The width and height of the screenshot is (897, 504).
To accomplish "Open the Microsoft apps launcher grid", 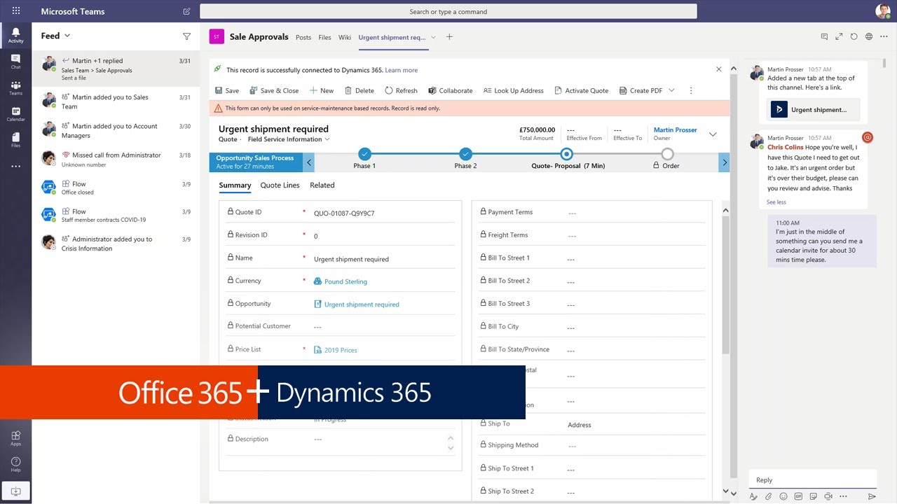I will [15, 11].
